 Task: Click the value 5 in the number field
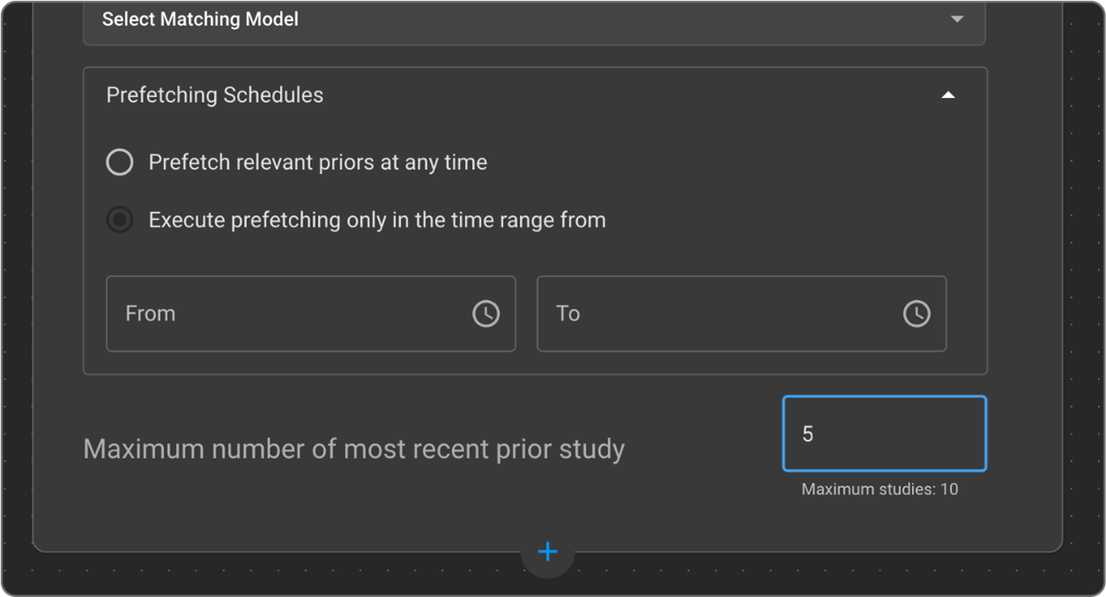[808, 434]
